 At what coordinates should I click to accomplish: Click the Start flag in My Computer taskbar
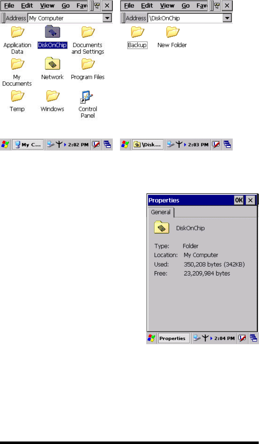(x=6, y=145)
